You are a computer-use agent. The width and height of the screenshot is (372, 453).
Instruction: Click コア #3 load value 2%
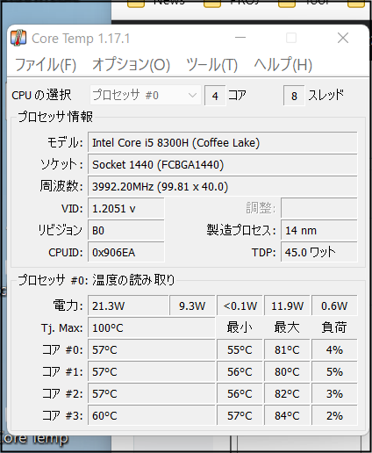pos(334,415)
